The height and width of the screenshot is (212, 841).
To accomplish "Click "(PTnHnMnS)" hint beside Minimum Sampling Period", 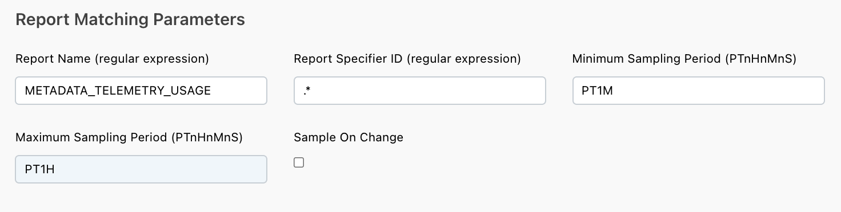I will [760, 59].
